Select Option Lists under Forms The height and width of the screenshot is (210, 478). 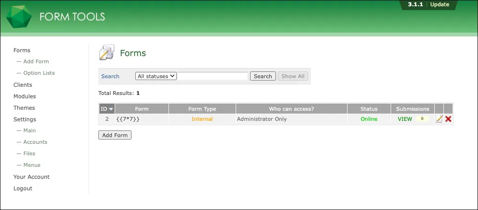pyautogui.click(x=39, y=73)
